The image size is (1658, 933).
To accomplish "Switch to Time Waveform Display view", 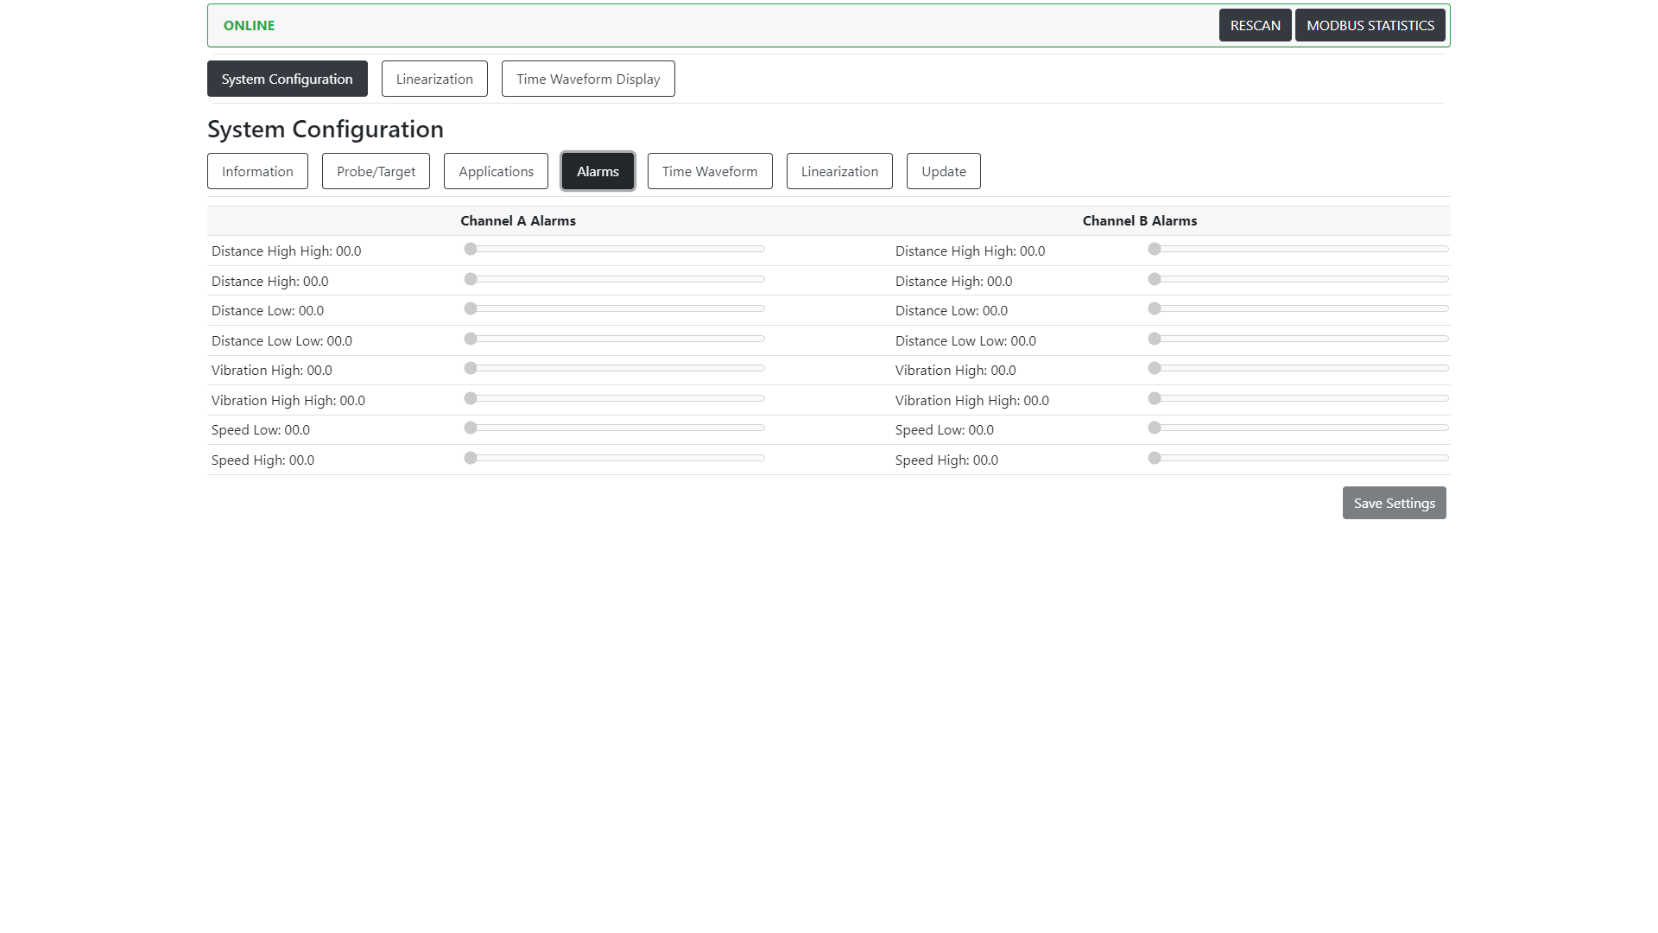I will point(587,79).
